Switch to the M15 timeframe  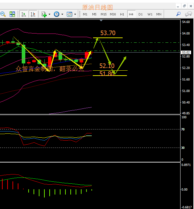click(x=104, y=14)
